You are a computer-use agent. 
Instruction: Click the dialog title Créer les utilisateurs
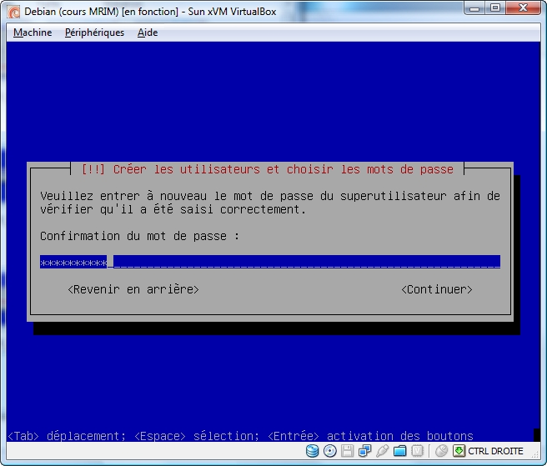coord(267,169)
